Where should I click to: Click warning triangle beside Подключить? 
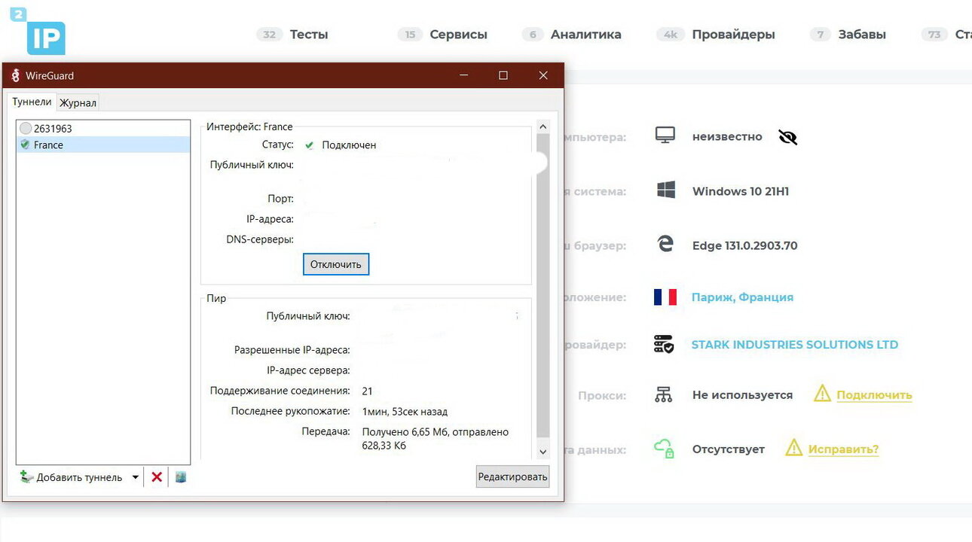point(822,394)
